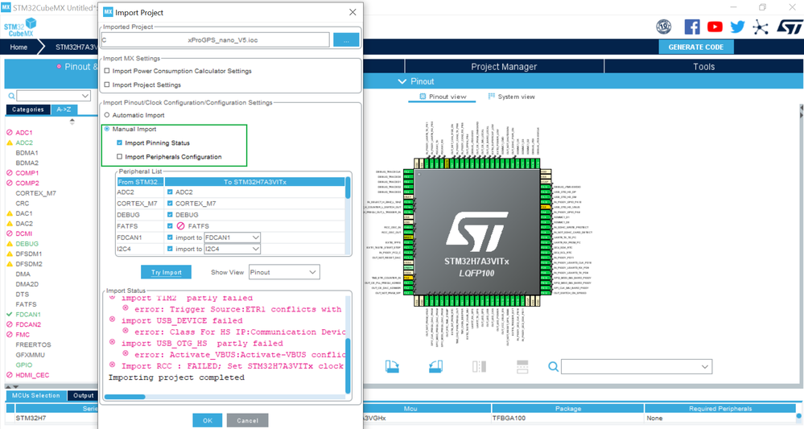Viewport: 804px width, 429px height.
Task: Click the GENERATE CODE button
Action: (x=696, y=47)
